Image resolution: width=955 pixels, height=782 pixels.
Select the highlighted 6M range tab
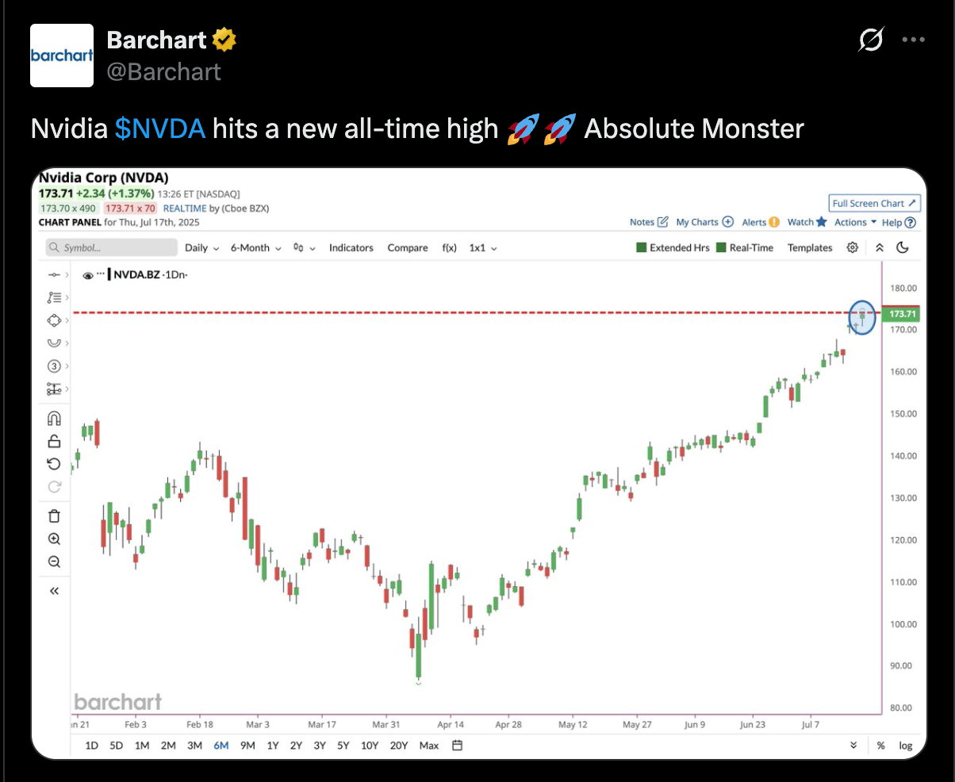221,746
